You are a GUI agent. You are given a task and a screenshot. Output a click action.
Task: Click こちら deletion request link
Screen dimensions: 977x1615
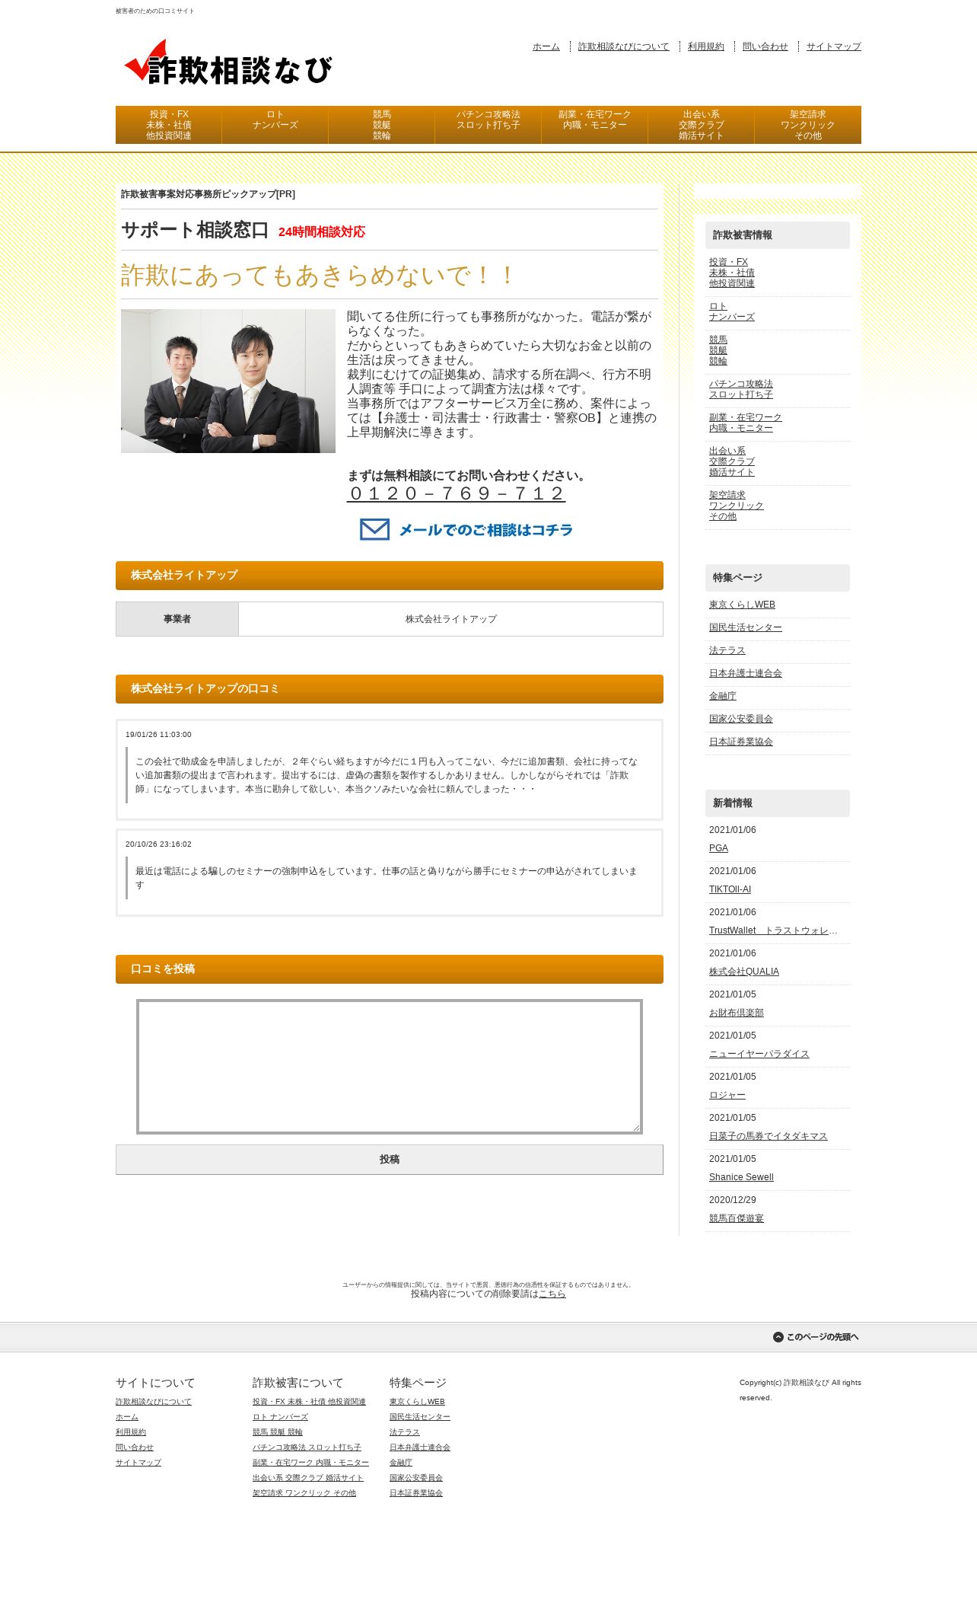552,1294
